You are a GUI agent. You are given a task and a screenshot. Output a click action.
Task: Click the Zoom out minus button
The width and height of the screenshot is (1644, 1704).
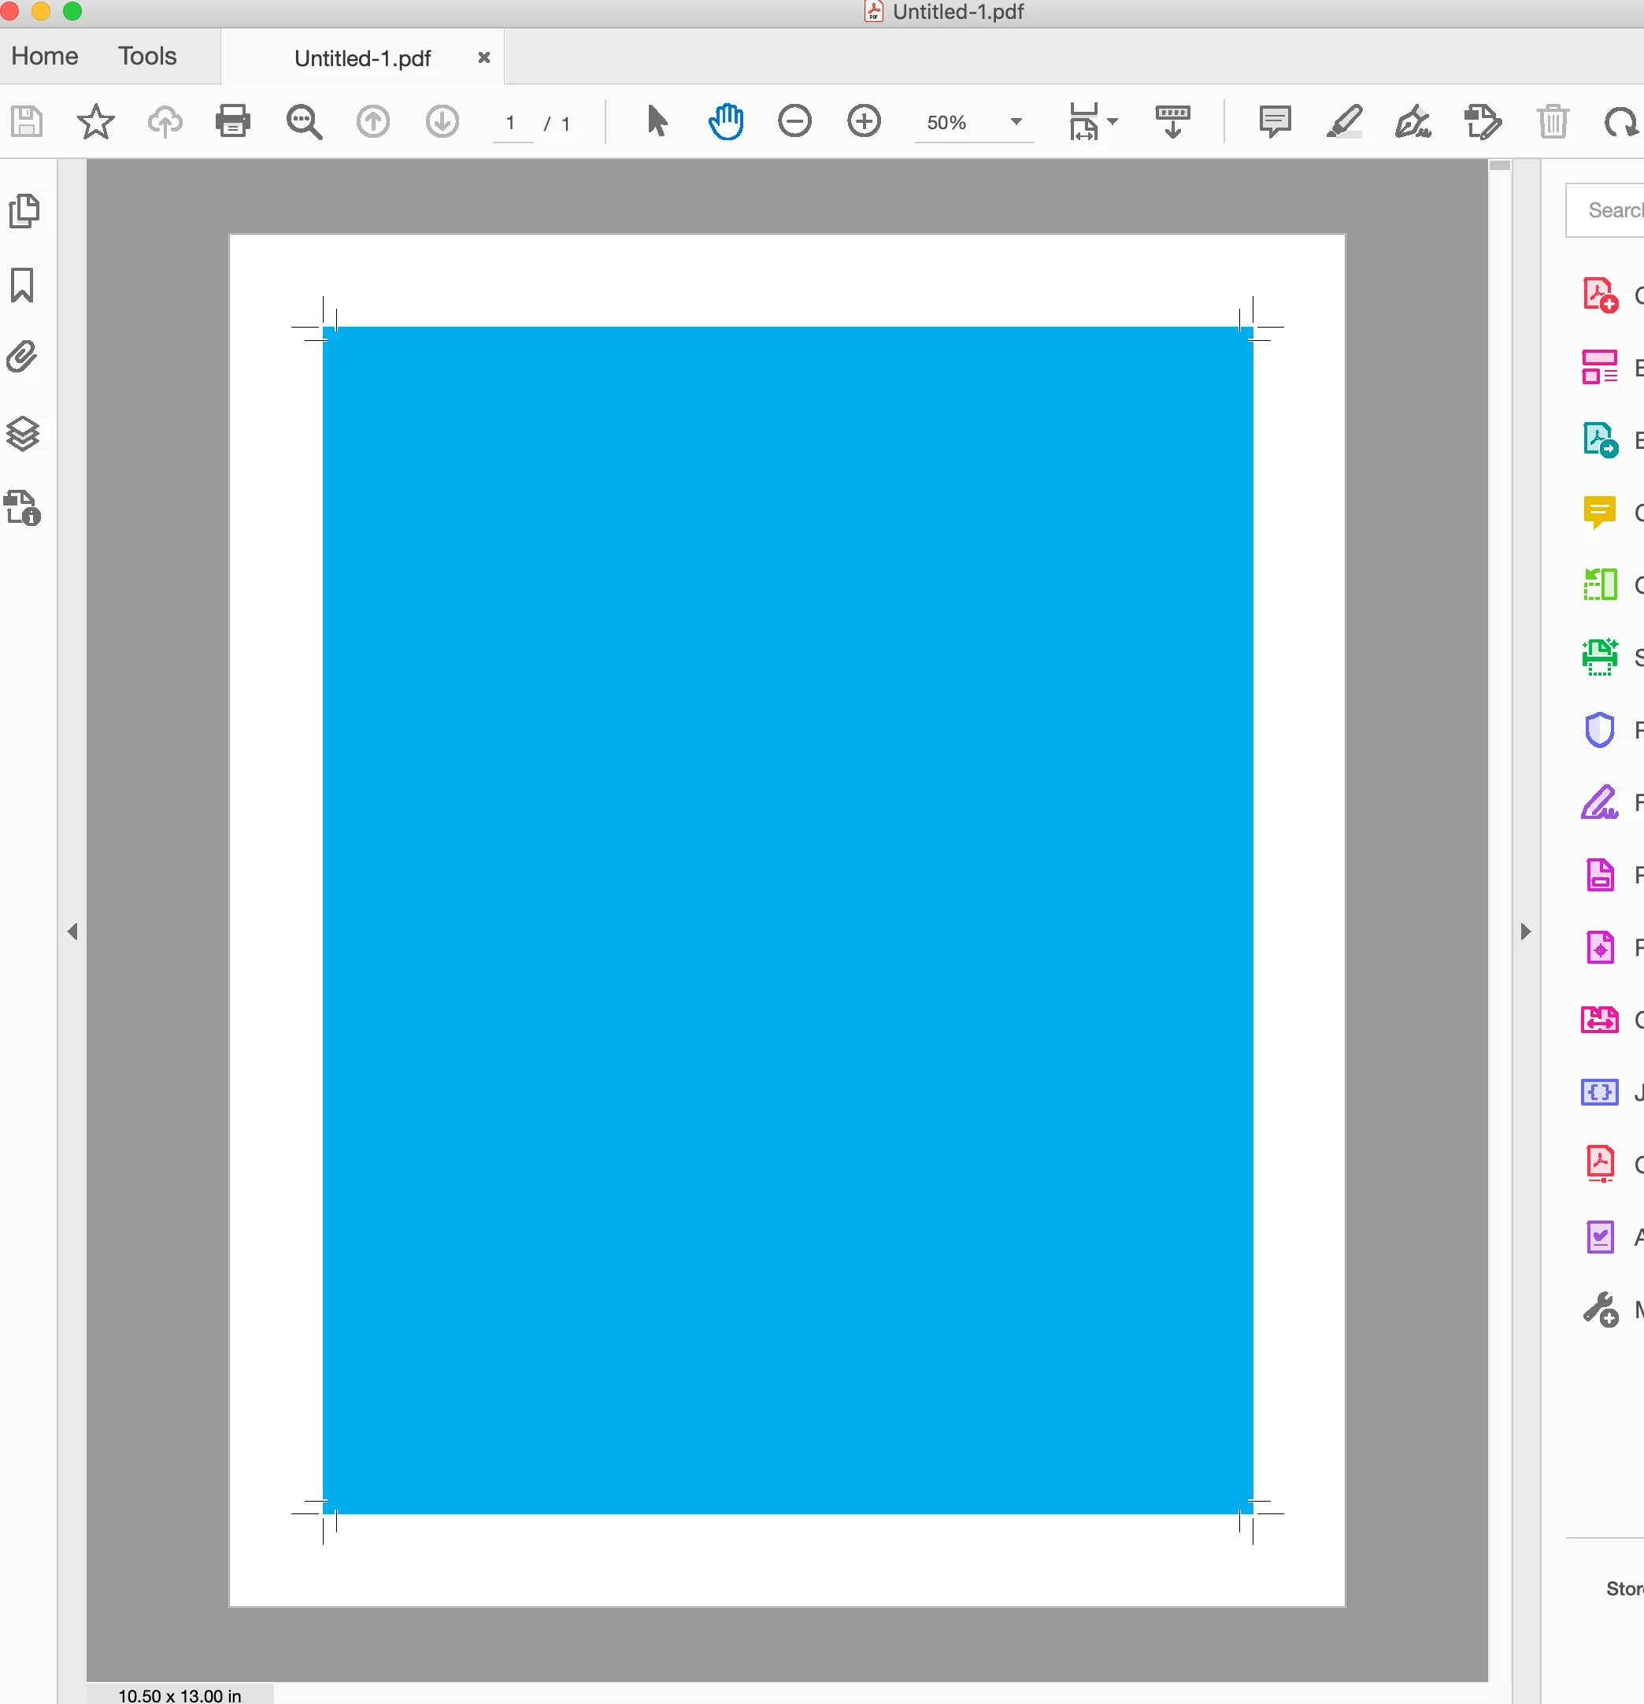coord(794,122)
